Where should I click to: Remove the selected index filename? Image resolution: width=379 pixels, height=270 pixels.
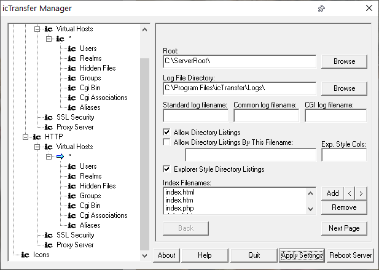pos(344,207)
